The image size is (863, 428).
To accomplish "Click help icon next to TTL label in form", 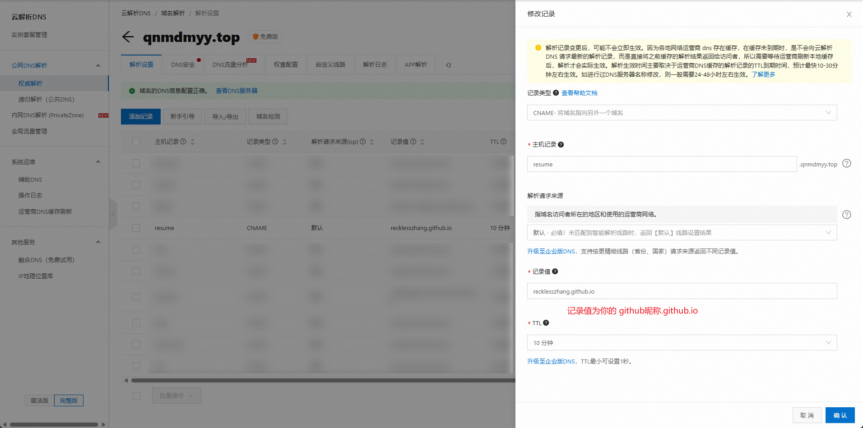I will click(x=546, y=323).
